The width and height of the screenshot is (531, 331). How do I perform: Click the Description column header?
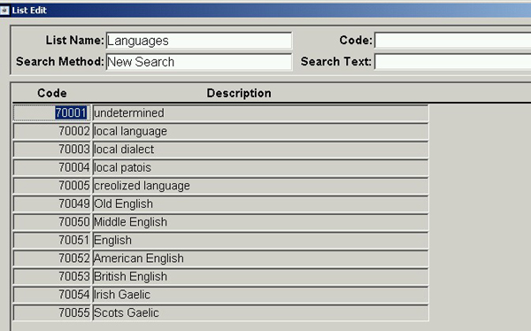(x=239, y=93)
